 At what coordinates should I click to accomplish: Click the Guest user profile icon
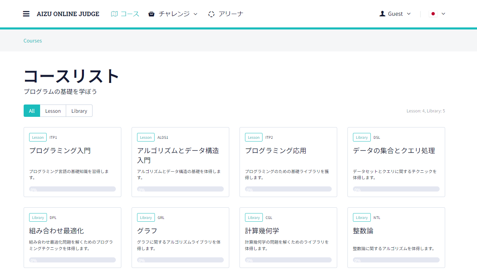pos(382,14)
